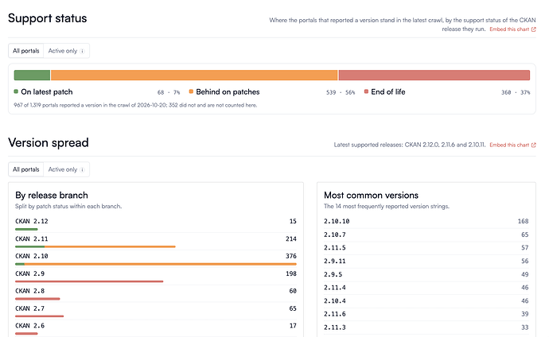Click the Support status heading

pyautogui.click(x=47, y=18)
